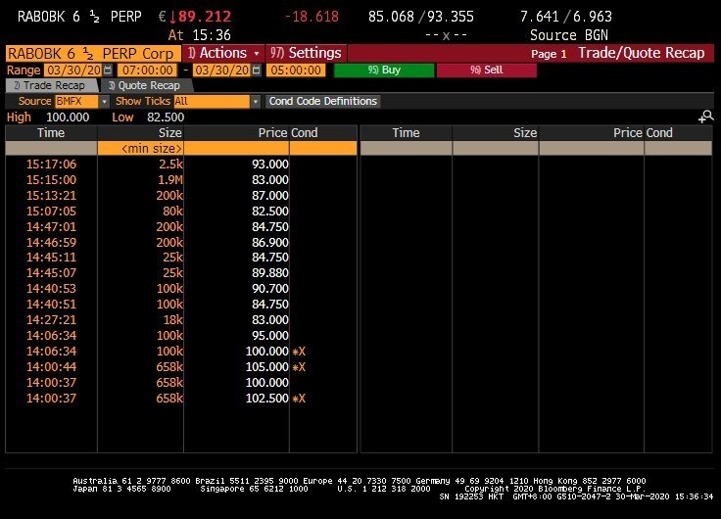
Task: Click the 18k size value
Action: (172, 319)
